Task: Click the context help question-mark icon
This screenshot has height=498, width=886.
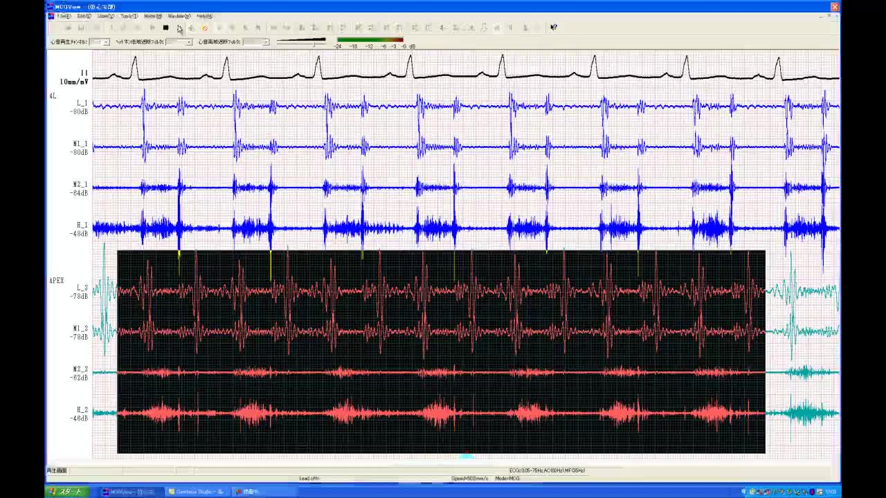Action: point(553,28)
